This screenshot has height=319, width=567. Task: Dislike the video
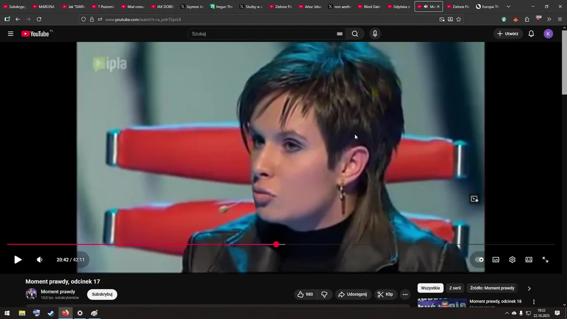tap(324, 294)
